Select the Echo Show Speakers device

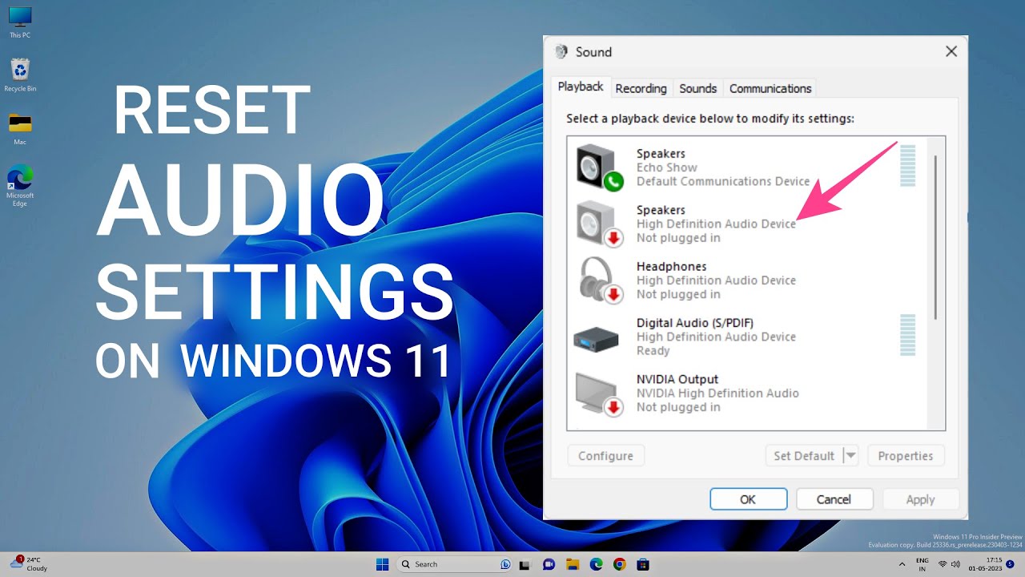click(721, 167)
